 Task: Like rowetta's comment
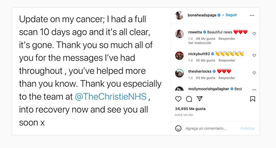[254, 34]
